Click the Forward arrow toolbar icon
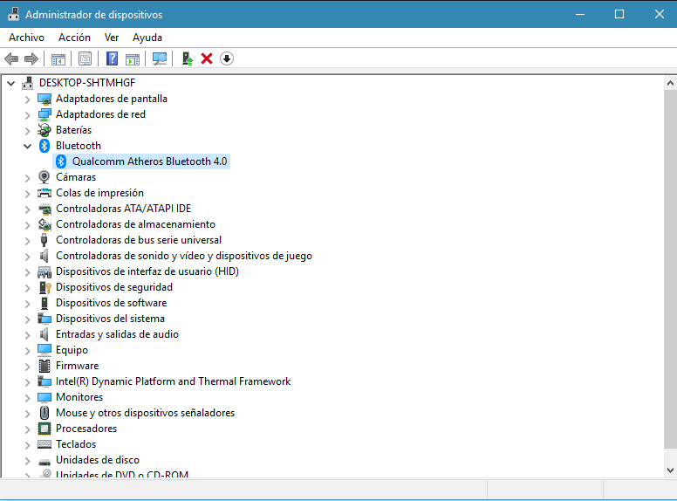Viewport: 677px width, 501px height. [x=31, y=58]
